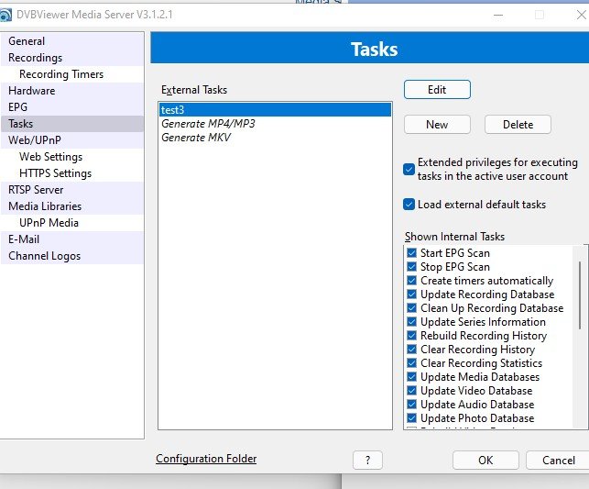Screen dimensions: 589x489
Task: Switch to RTSP Server settings
Action: (36, 190)
